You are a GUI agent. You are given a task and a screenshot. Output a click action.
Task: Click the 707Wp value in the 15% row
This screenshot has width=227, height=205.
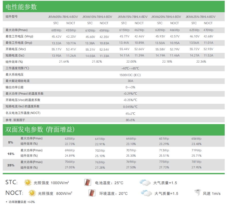pyautogui.click(x=131, y=150)
